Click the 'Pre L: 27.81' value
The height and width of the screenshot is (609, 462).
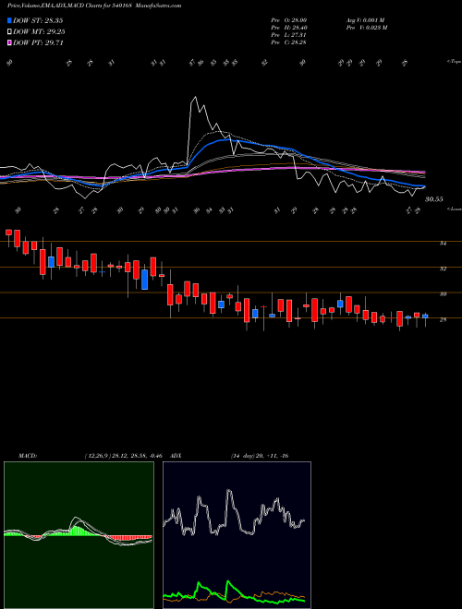[x=288, y=35]
